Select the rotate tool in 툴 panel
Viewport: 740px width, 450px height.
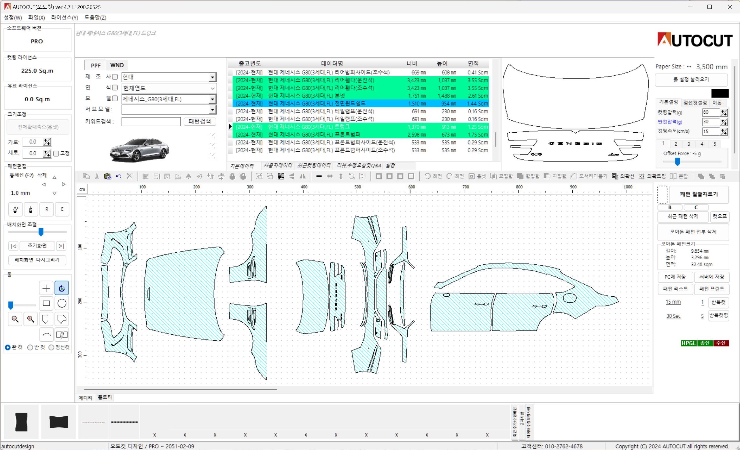62,288
